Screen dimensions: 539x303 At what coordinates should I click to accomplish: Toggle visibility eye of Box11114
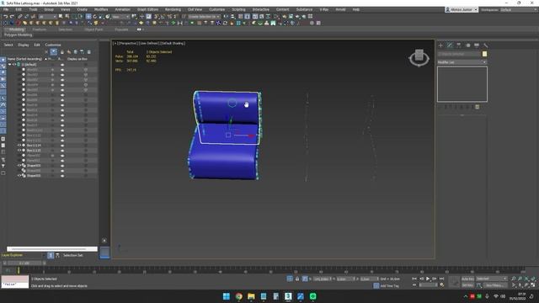tap(19, 146)
